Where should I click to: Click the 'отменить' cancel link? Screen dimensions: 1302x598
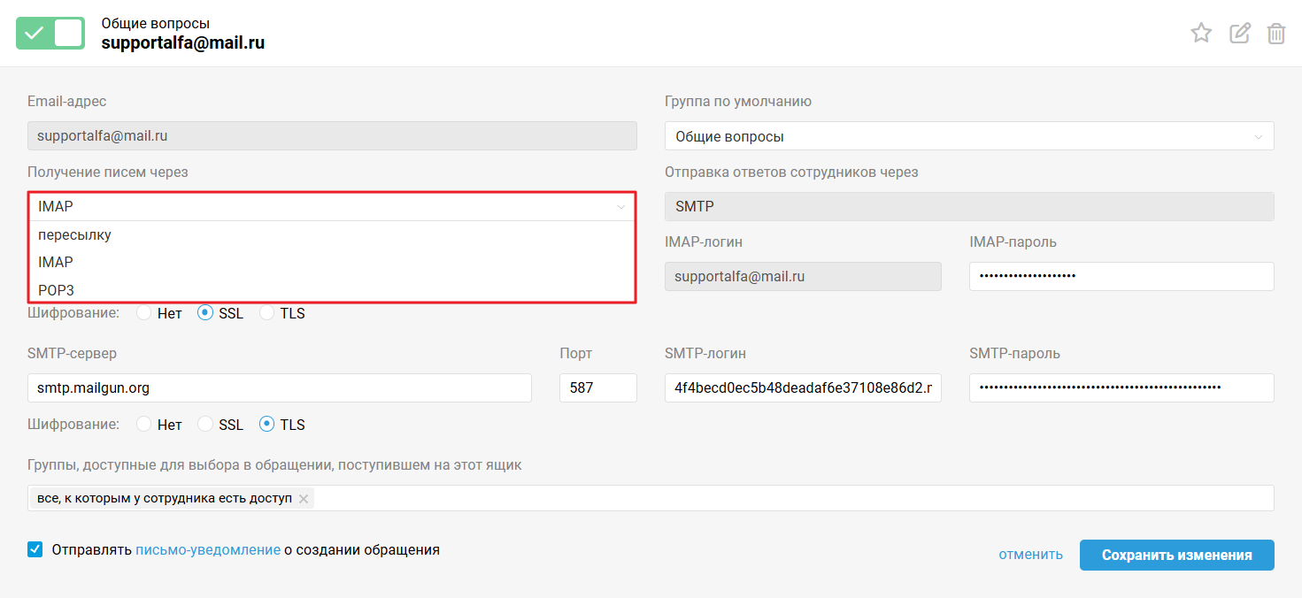[x=1030, y=555]
